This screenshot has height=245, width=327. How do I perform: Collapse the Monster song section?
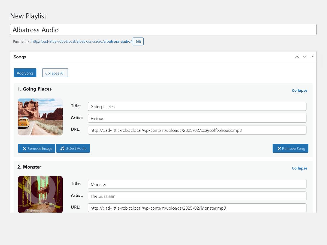(299, 168)
